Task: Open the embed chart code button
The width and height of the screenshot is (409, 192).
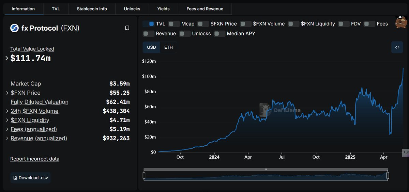Action: tap(397, 47)
